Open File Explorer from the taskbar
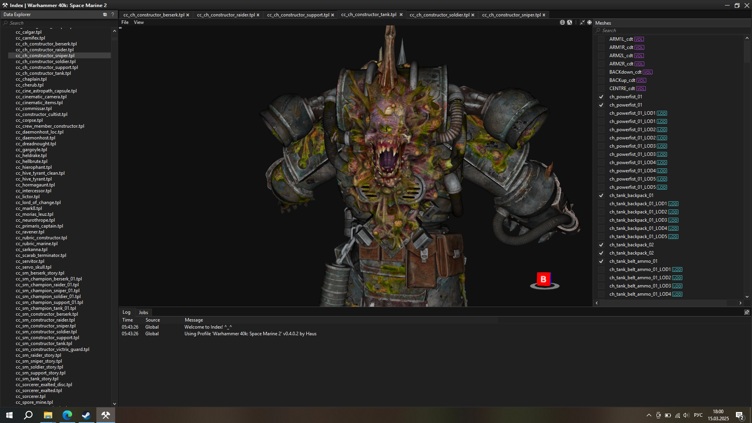 click(48, 415)
